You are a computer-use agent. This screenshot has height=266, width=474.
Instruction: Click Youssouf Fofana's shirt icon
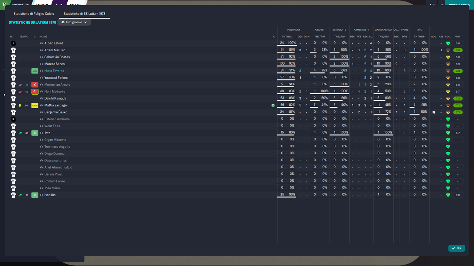[13, 78]
